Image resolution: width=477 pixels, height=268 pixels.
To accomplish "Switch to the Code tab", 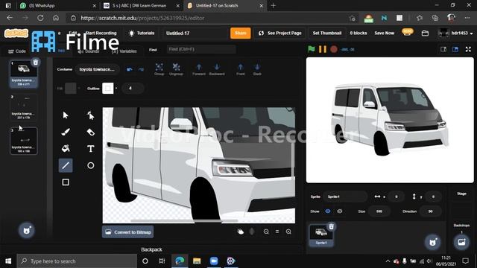I will pos(17,51).
